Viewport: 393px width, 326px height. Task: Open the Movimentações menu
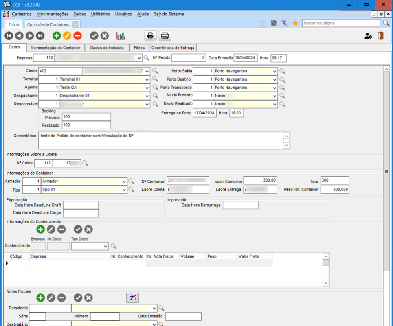tap(53, 14)
